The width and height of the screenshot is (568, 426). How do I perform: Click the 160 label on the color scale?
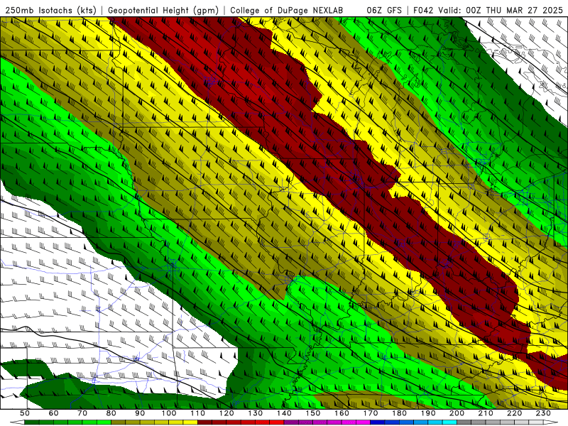pyautogui.click(x=342, y=413)
